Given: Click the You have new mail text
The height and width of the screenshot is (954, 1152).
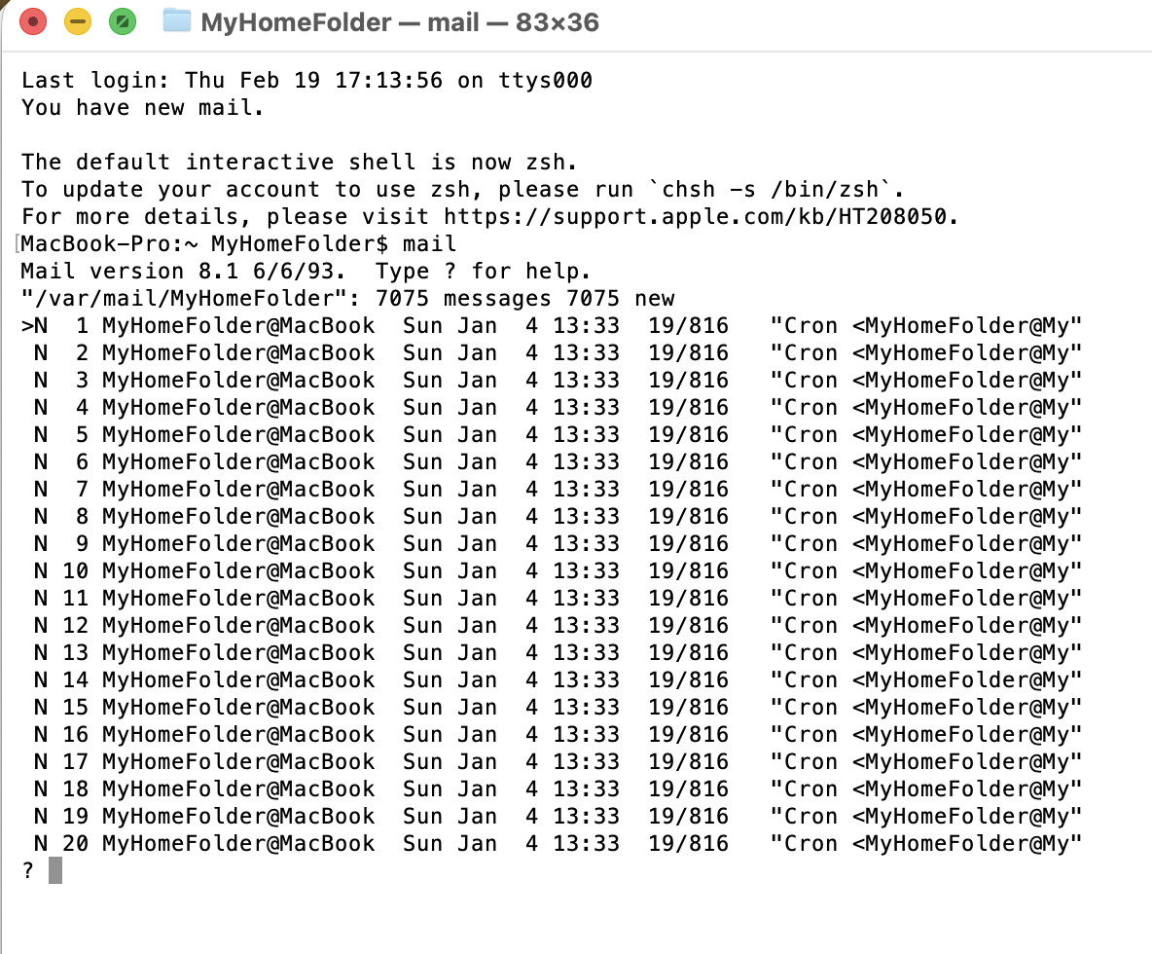Looking at the screenshot, I should [142, 107].
